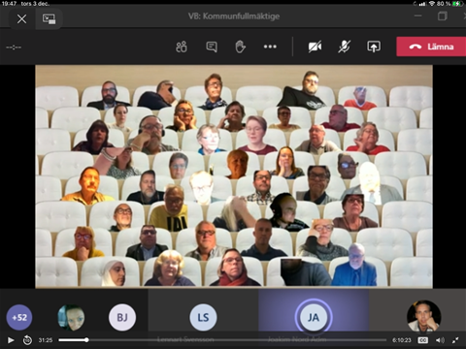Unmute the microphone
Screen dimensions: 466x349
point(345,47)
